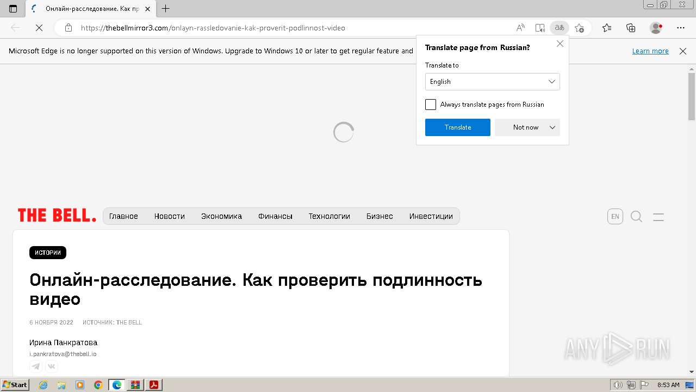This screenshot has width=696, height=392.
Task: Enter Immersive Reader icon
Action: click(x=540, y=28)
